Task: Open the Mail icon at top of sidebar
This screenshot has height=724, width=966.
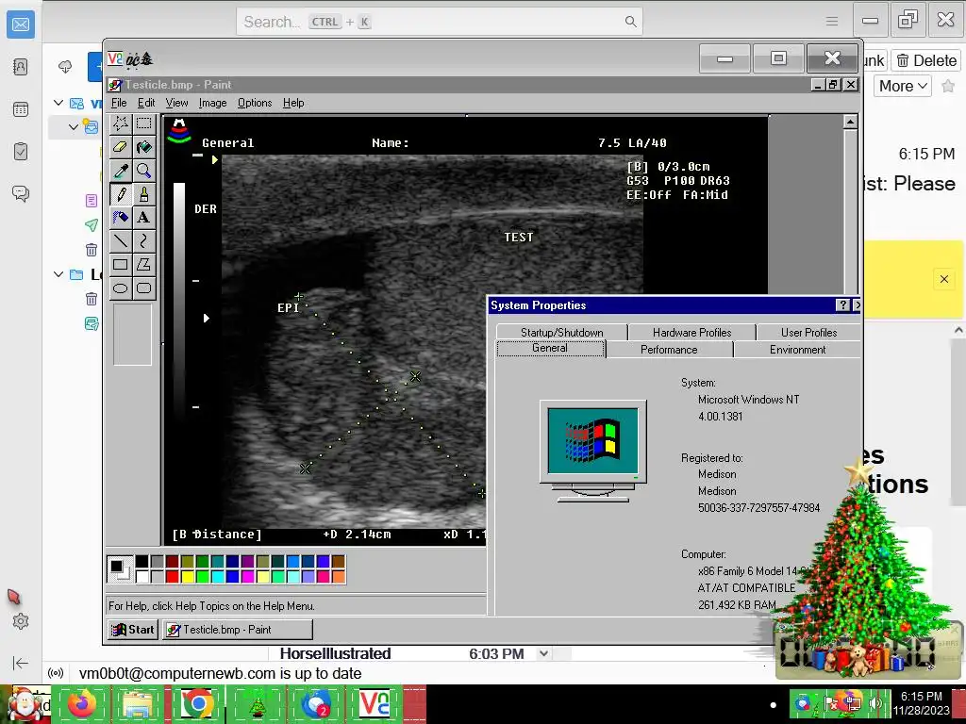Action: [21, 25]
